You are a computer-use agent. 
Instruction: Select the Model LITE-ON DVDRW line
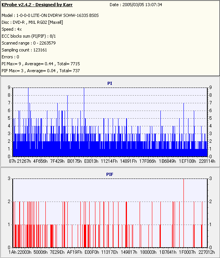coord(50,15)
